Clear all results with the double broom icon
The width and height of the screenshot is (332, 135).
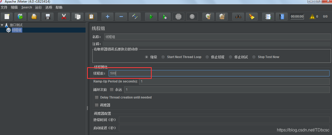point(222,17)
